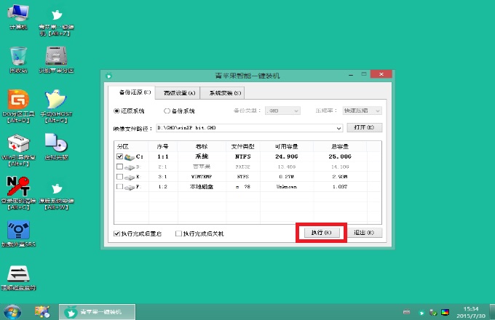Click the 序号 column header
The width and height of the screenshot is (495, 320).
tap(163, 147)
